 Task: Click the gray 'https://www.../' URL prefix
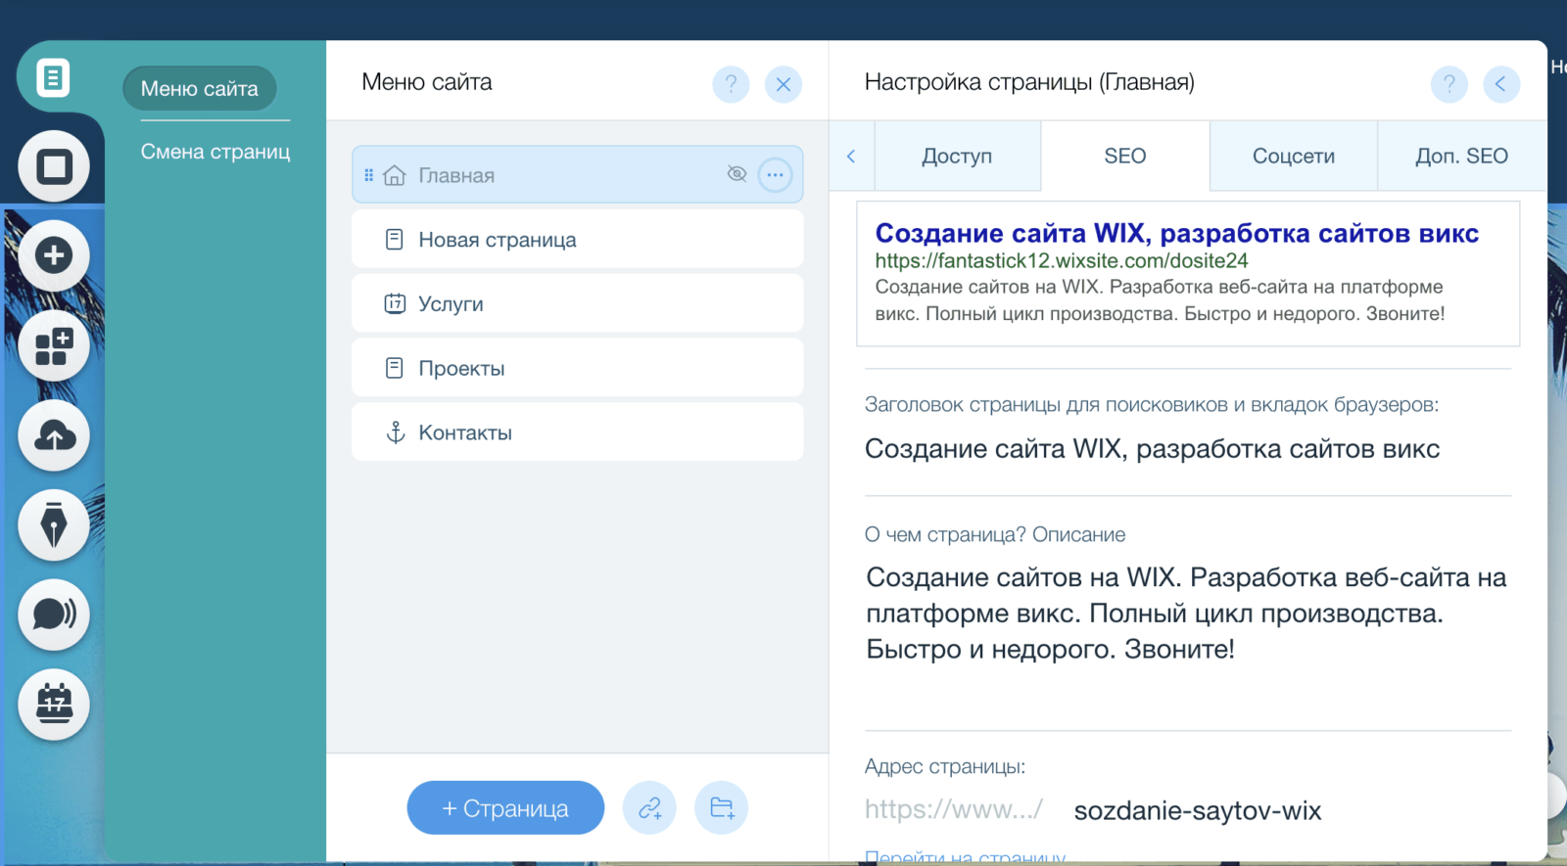[x=954, y=810]
